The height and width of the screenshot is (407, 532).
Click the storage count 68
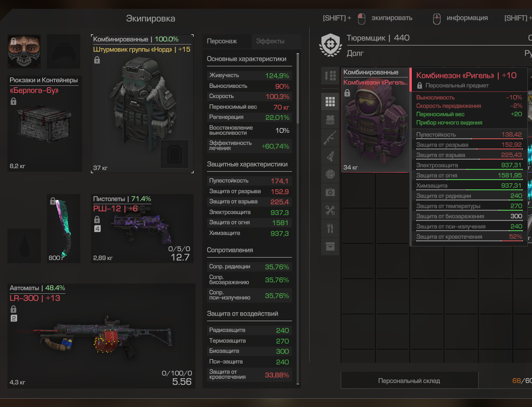point(516,381)
